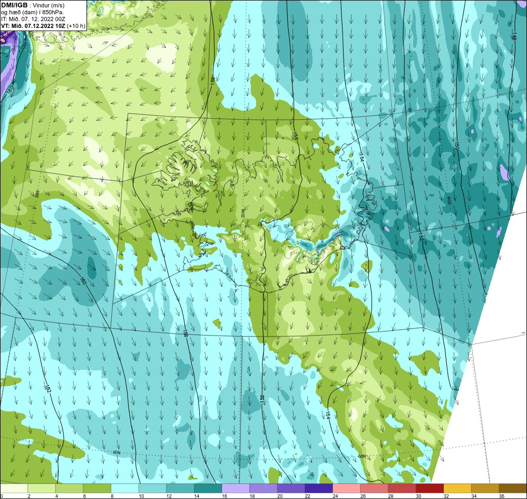Choose the 14–16 m/s dark teal swatch
This screenshot has height=499, width=527.
[208, 488]
